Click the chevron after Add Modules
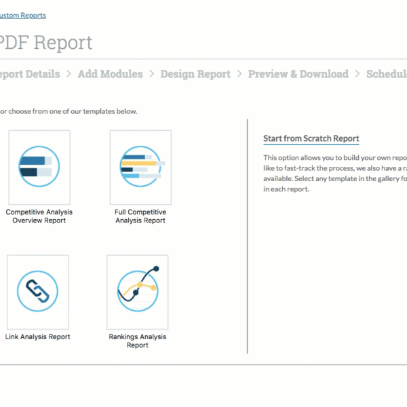This screenshot has height=407, width=407. [151, 74]
